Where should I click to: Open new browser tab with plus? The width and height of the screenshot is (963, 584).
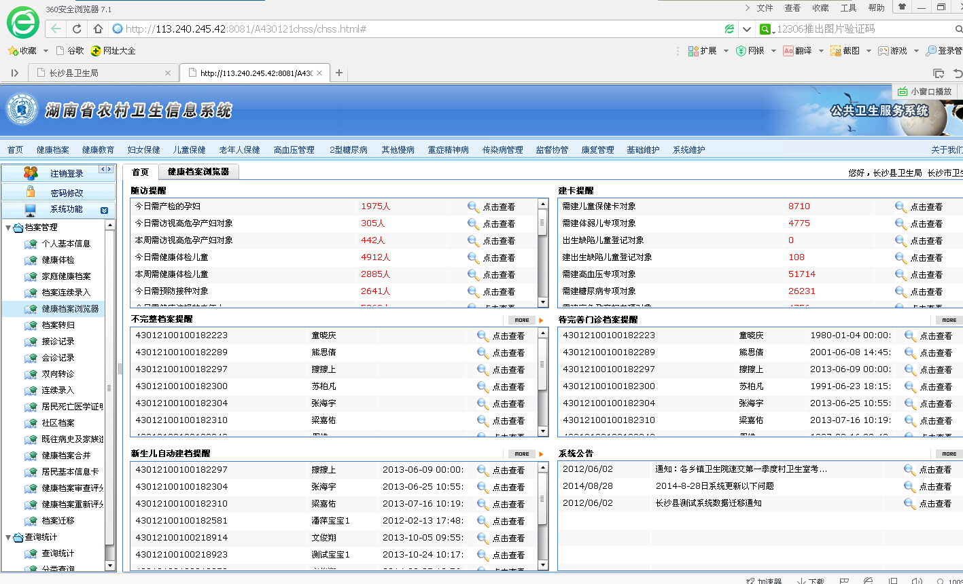coord(339,73)
